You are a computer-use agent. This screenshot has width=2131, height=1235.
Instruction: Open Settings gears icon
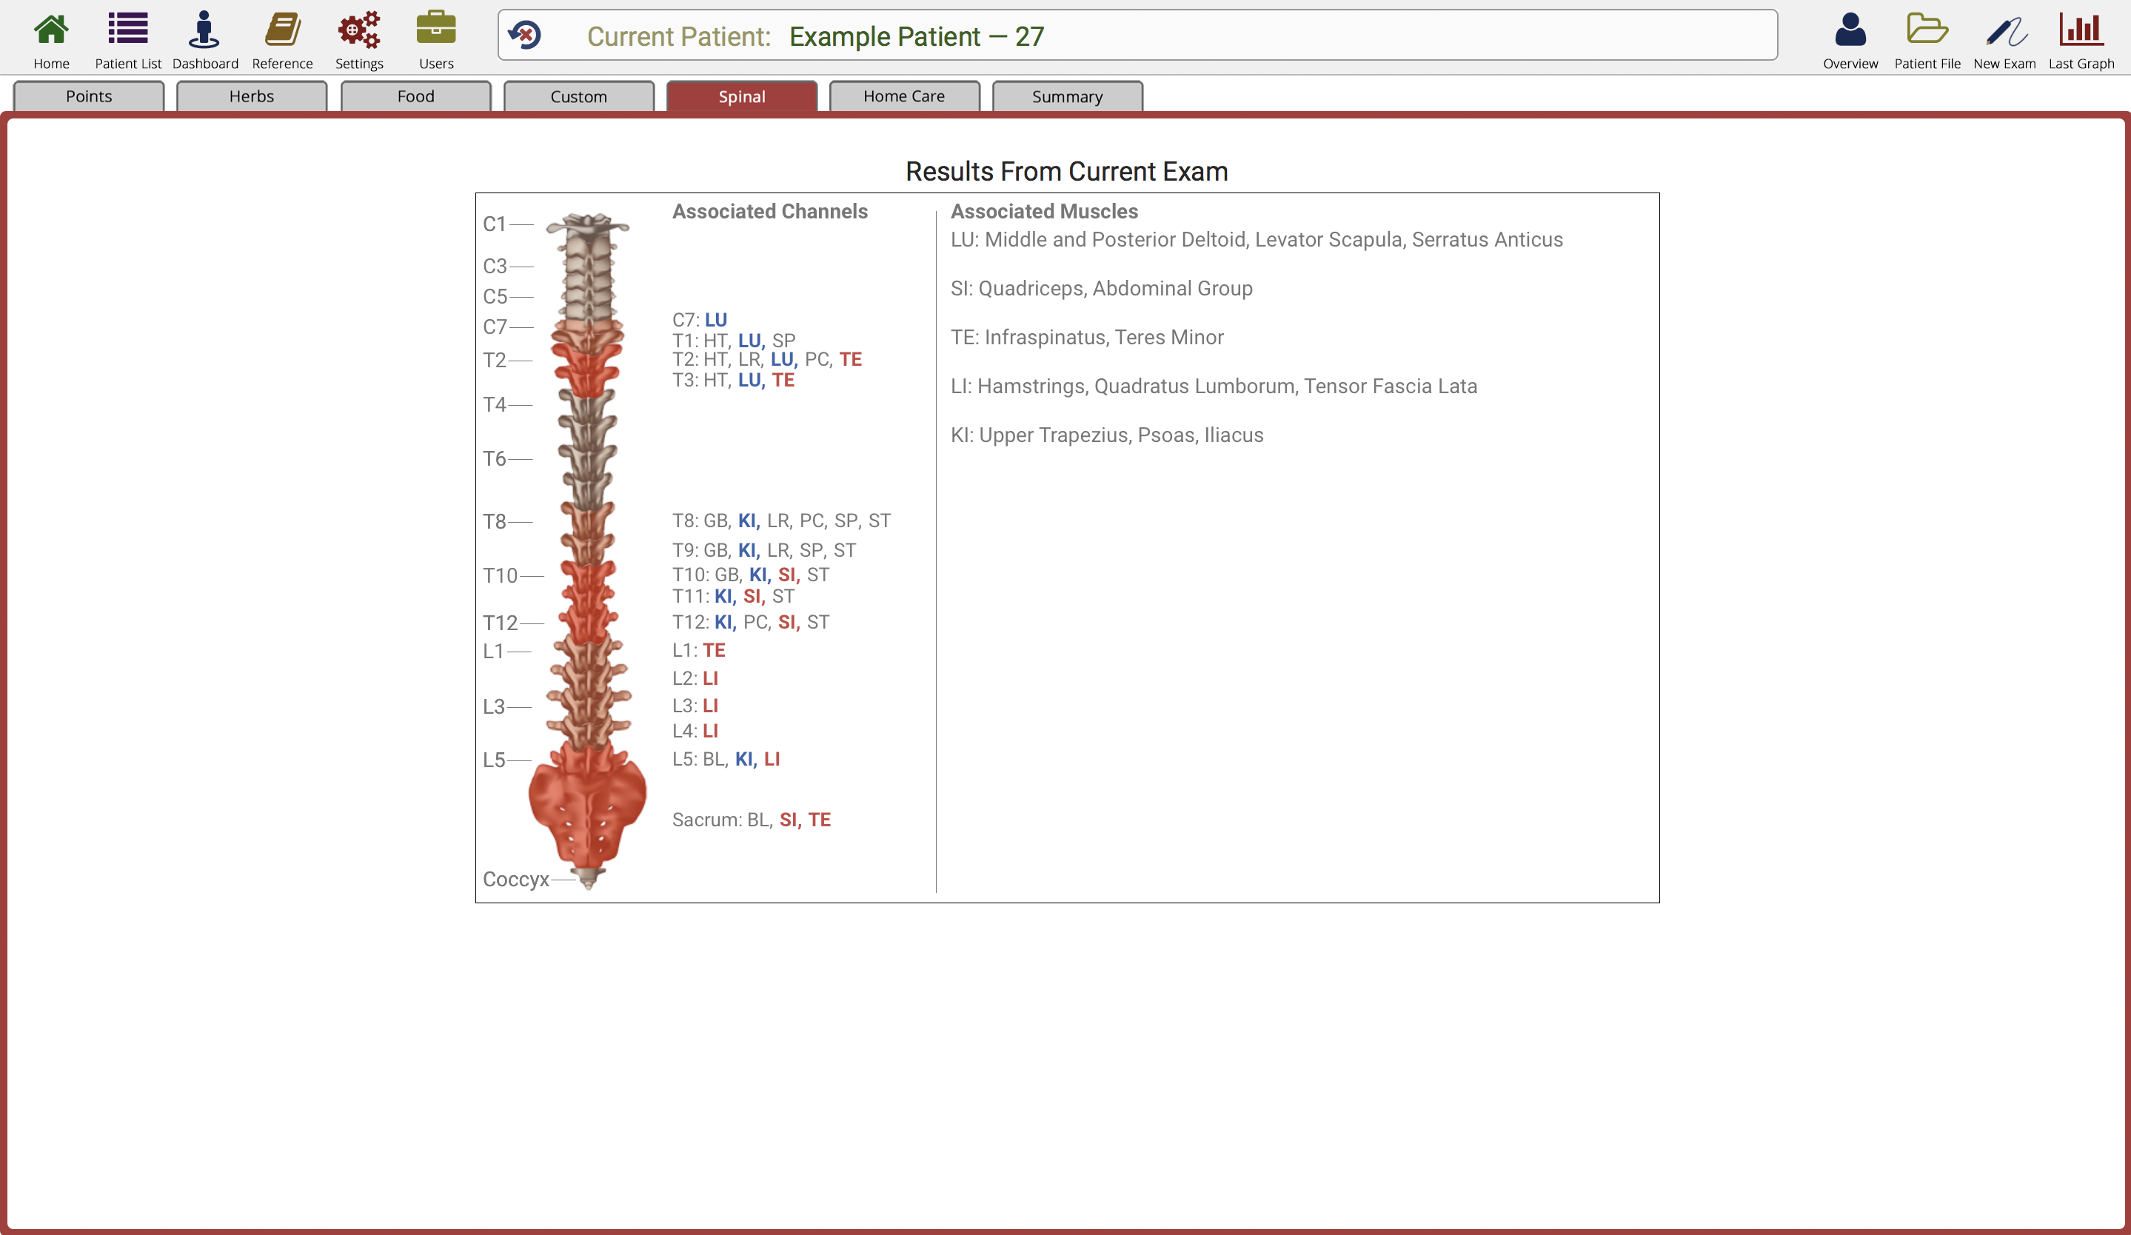[x=359, y=40]
